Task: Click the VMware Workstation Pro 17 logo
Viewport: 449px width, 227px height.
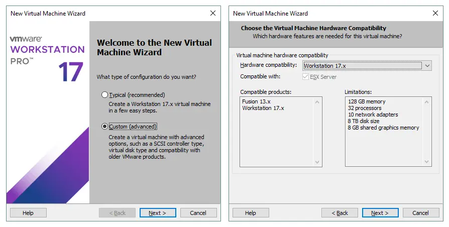Action: point(48,59)
